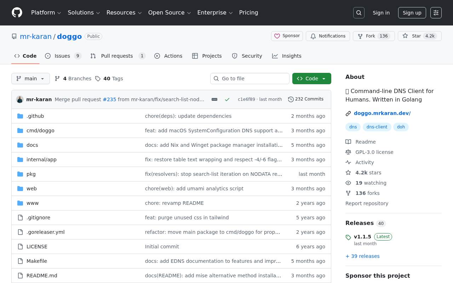Open the Insights tab
Screen dimensions: 453x283
tap(287, 56)
